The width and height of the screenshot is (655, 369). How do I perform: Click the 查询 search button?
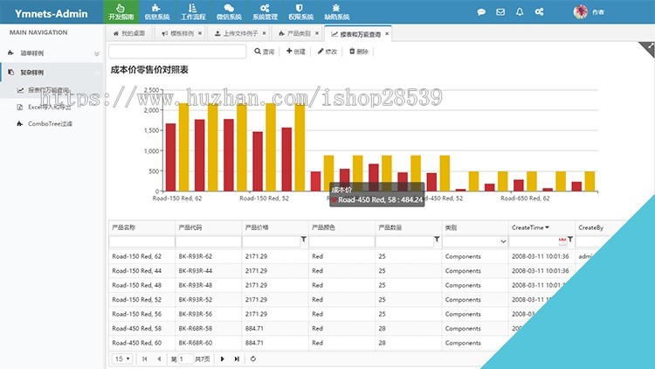[x=264, y=52]
